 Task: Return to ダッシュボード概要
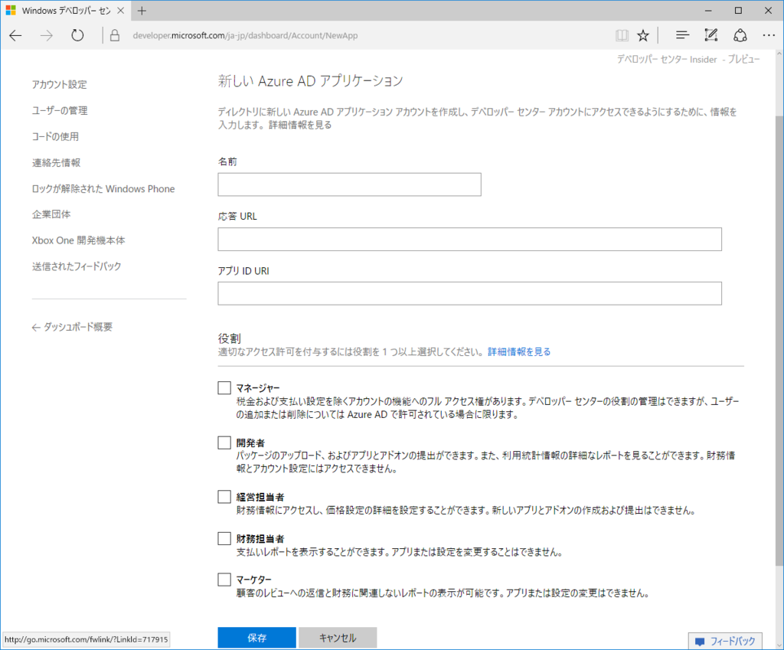73,327
